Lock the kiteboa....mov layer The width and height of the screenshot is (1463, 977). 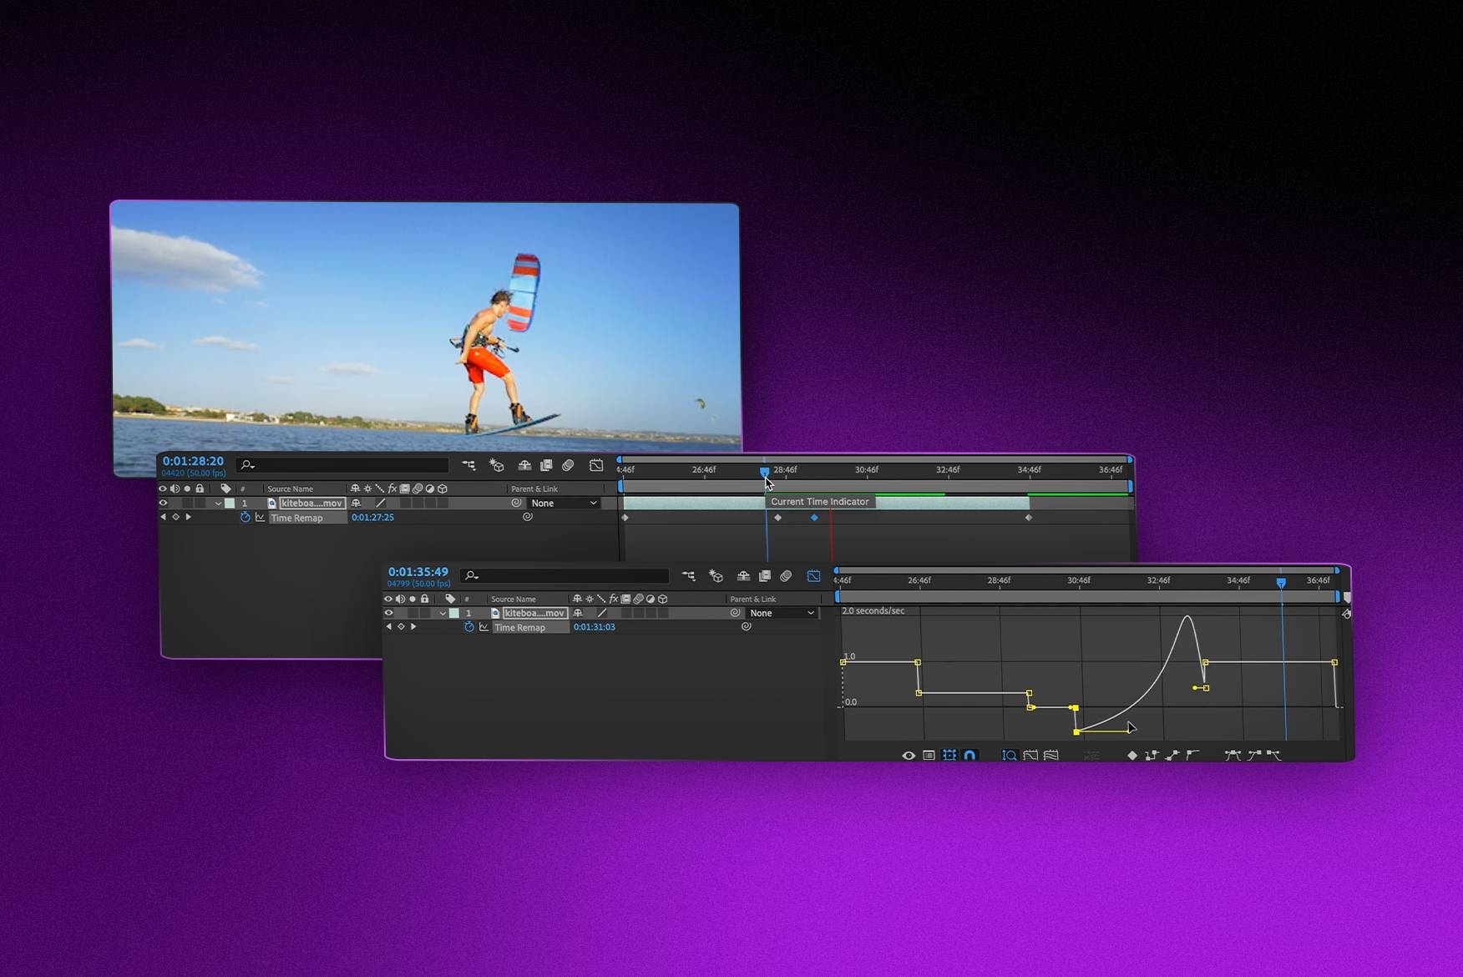(x=425, y=613)
